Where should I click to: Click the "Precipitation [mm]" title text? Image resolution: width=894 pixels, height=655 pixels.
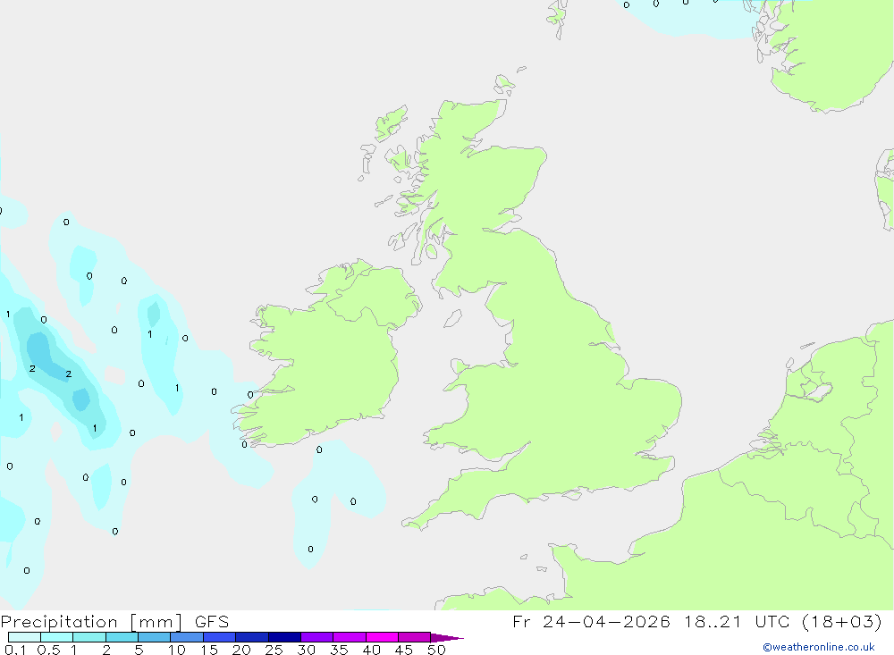(92, 622)
